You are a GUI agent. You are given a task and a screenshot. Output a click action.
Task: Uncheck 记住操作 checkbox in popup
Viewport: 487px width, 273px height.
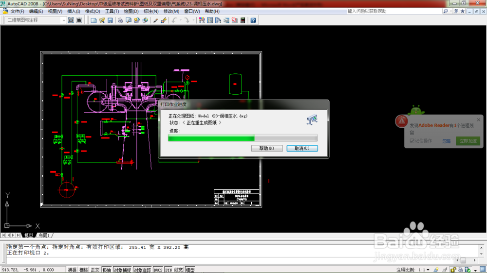[x=412, y=141]
